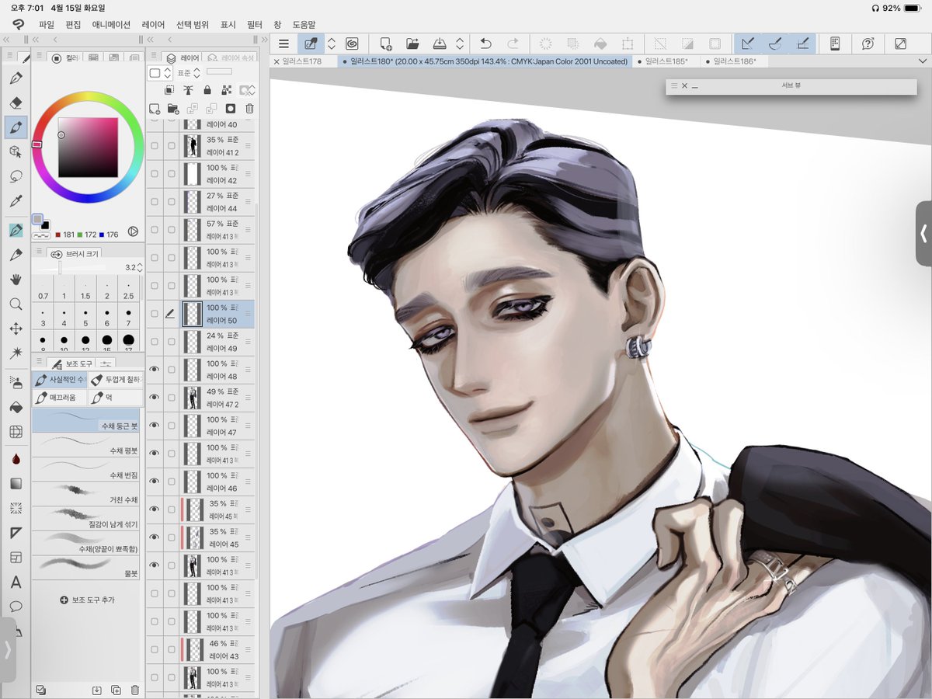The image size is (932, 699).
Task: Delete layer with Layers panel trash icon
Action: point(249,109)
